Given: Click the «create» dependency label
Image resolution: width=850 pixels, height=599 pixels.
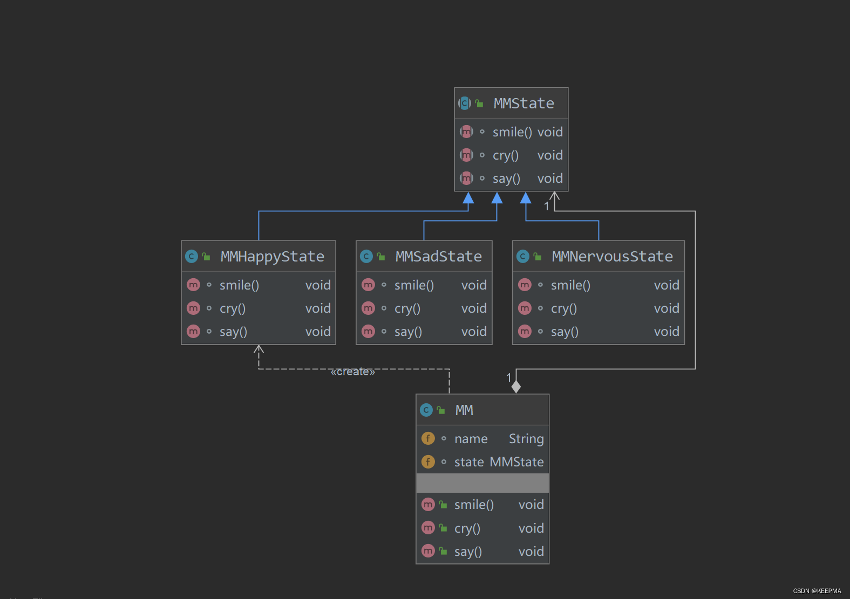Looking at the screenshot, I should coord(352,371).
